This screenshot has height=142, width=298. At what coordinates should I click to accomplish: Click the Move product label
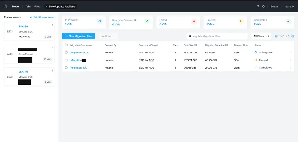15,7
